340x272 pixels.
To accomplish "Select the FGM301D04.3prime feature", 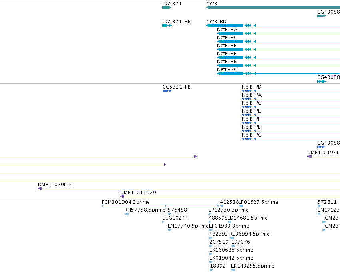I will [161, 206].
